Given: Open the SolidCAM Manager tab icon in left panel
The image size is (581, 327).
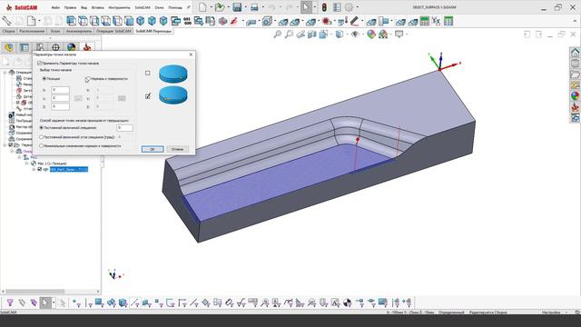Looking at the screenshot, I should [x=87, y=47].
